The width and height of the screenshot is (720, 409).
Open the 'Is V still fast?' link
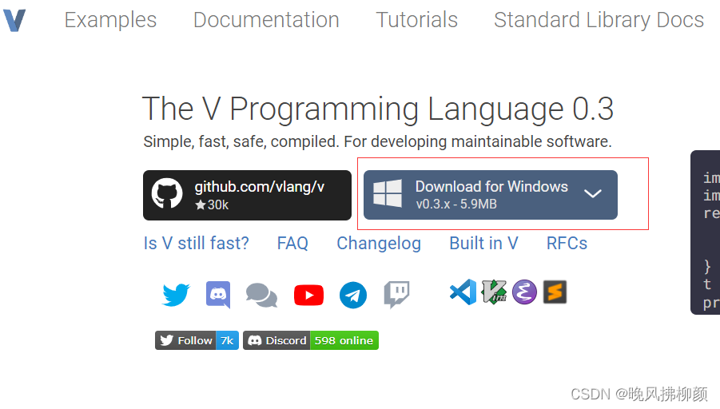coord(196,244)
